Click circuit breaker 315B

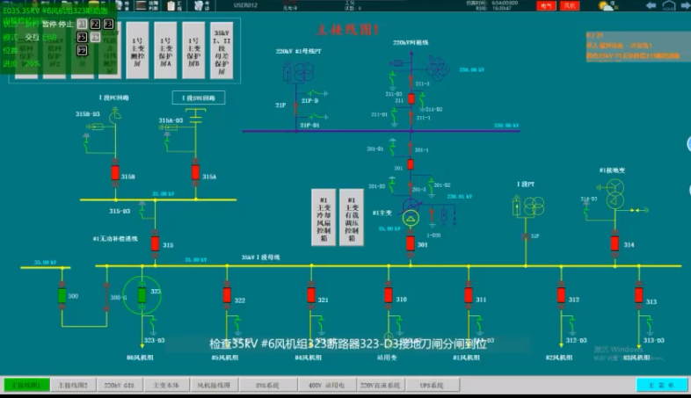click(x=115, y=172)
